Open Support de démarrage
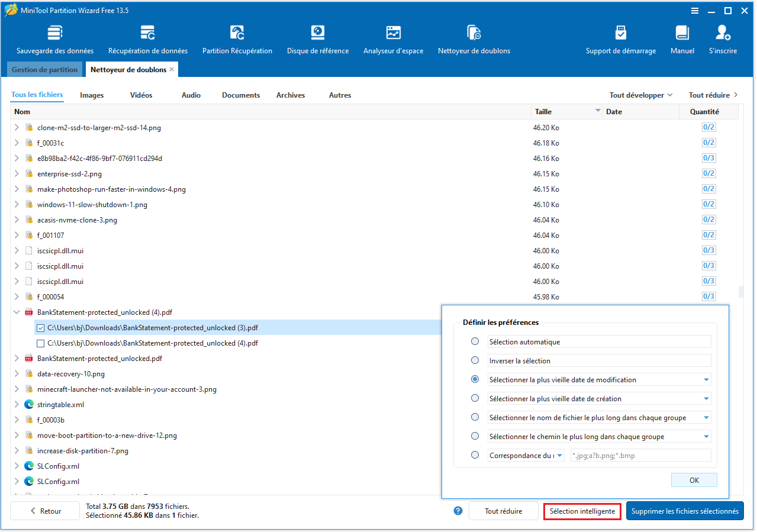 point(620,38)
